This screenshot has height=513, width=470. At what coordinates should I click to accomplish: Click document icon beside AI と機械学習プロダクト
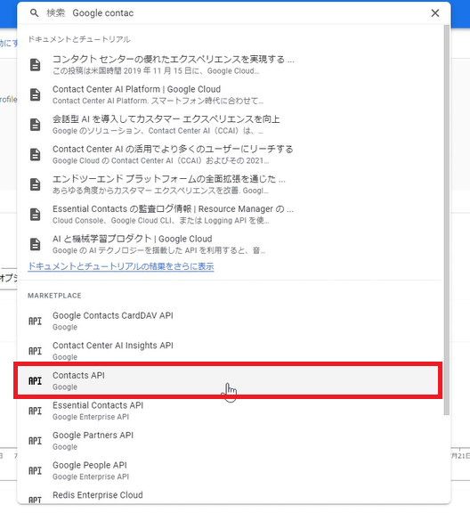[36, 244]
